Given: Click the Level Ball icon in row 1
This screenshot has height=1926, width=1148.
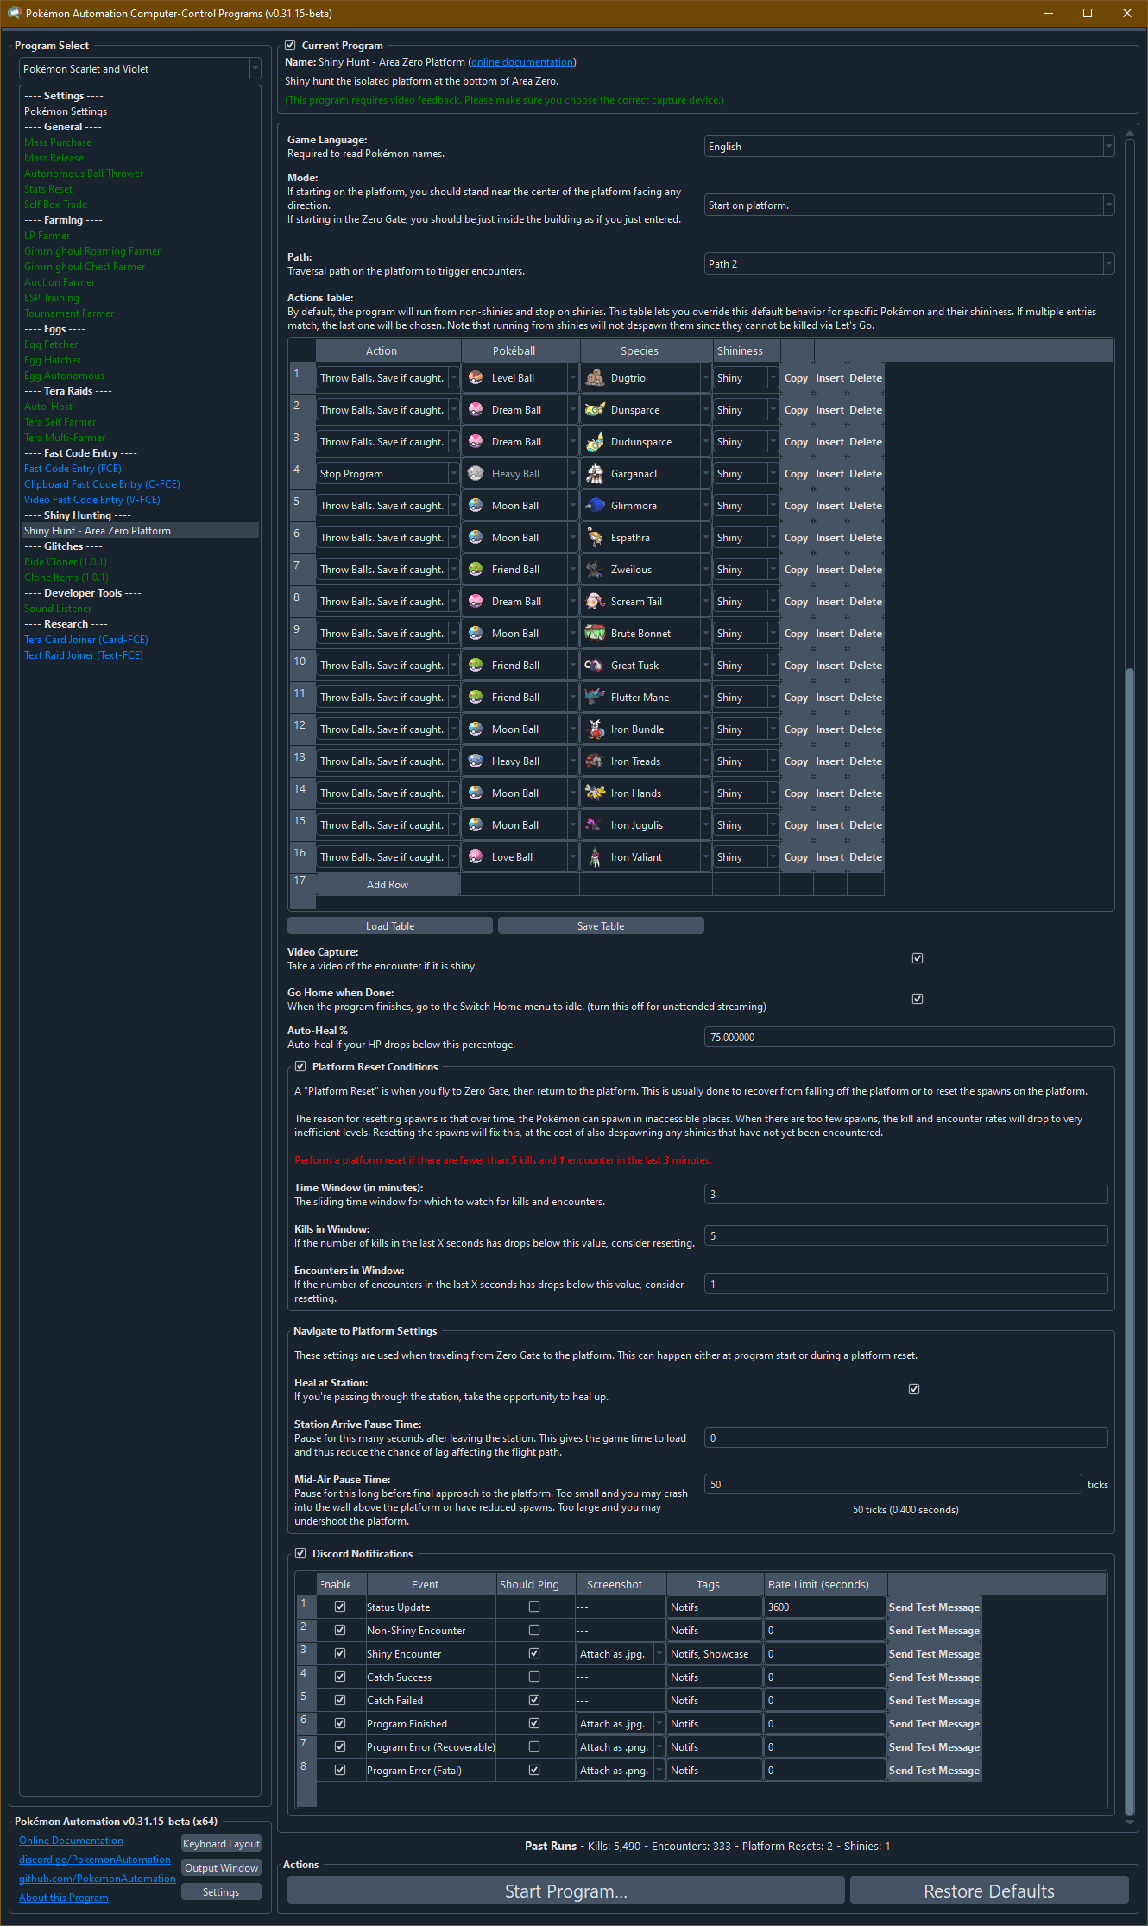Looking at the screenshot, I should (476, 378).
